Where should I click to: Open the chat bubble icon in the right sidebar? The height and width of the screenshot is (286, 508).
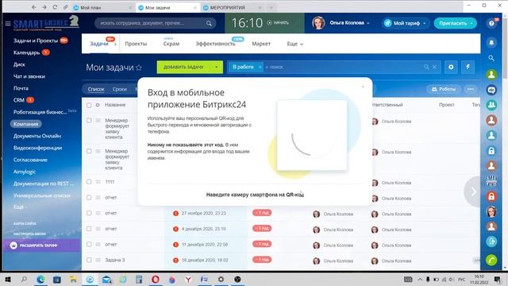pos(491,90)
